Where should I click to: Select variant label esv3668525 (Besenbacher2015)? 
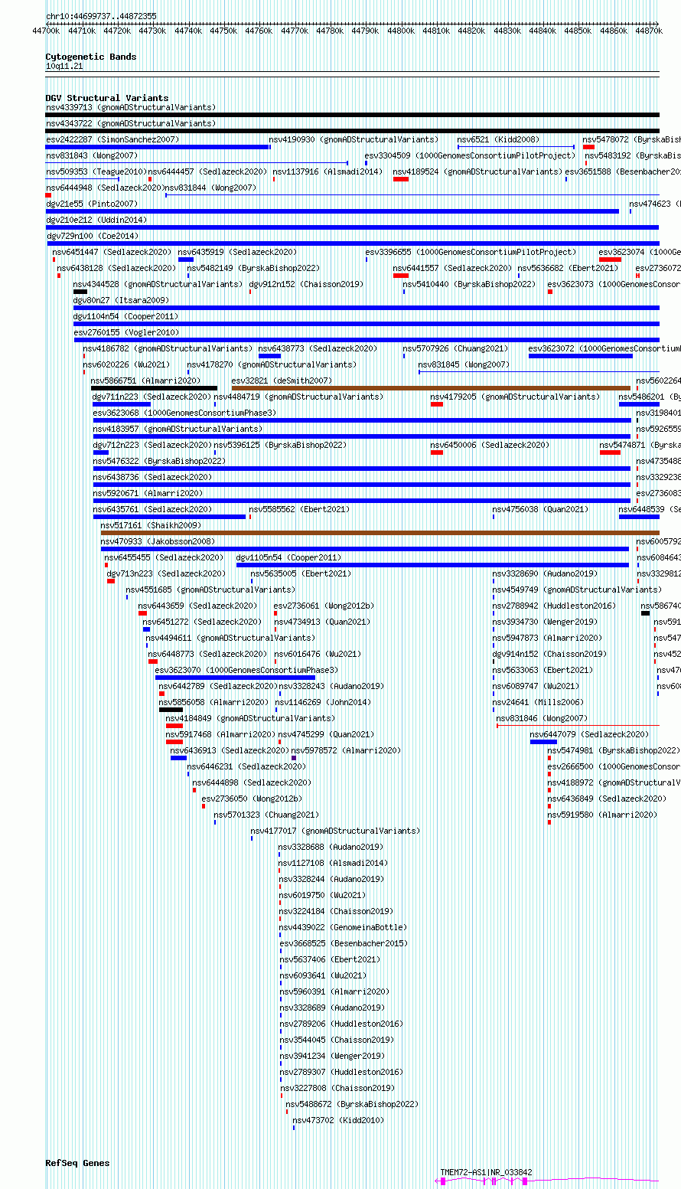[343, 943]
